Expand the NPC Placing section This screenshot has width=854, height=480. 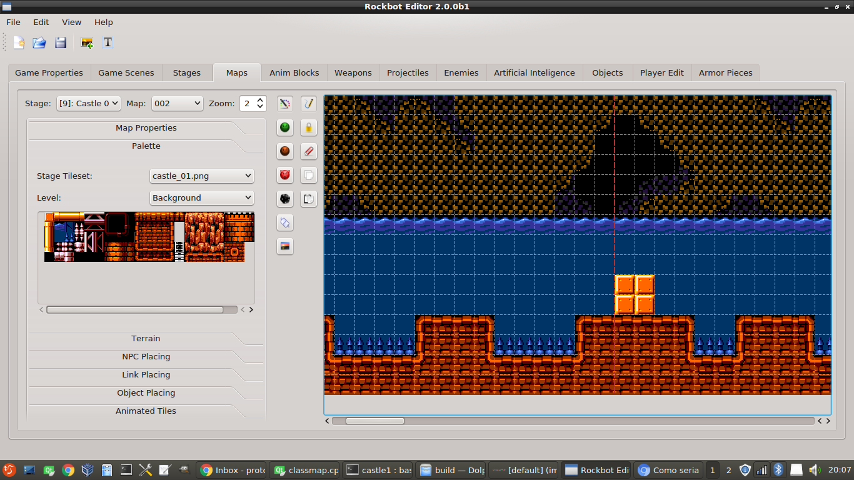pyautogui.click(x=146, y=356)
